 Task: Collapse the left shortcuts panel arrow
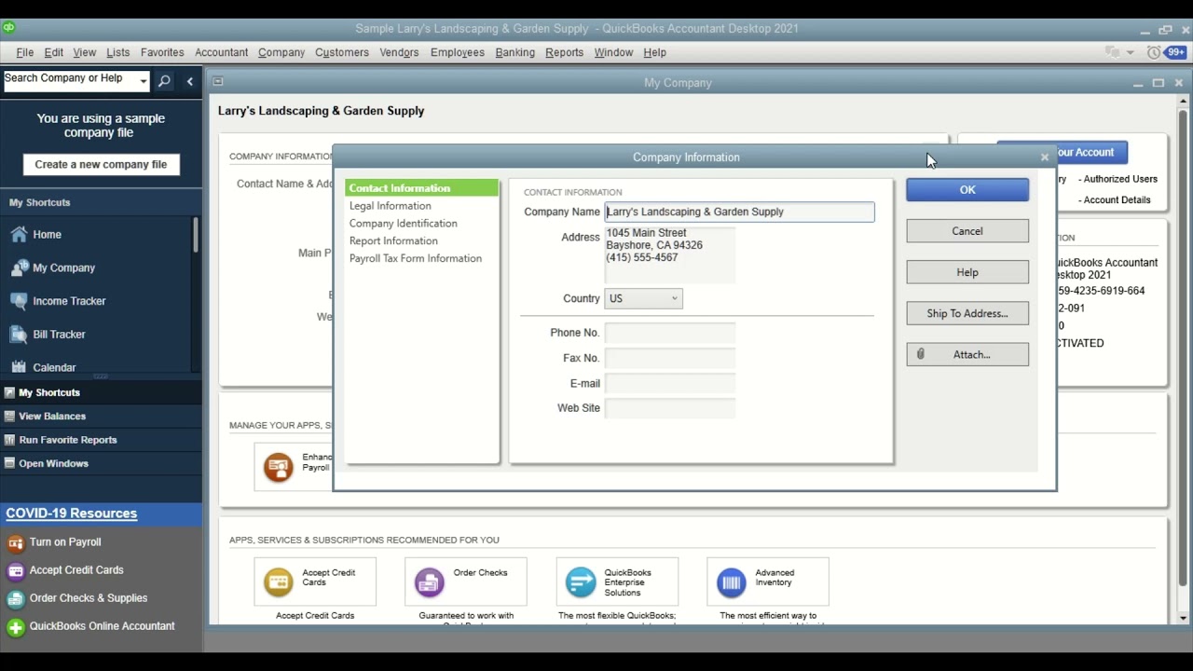coord(190,81)
